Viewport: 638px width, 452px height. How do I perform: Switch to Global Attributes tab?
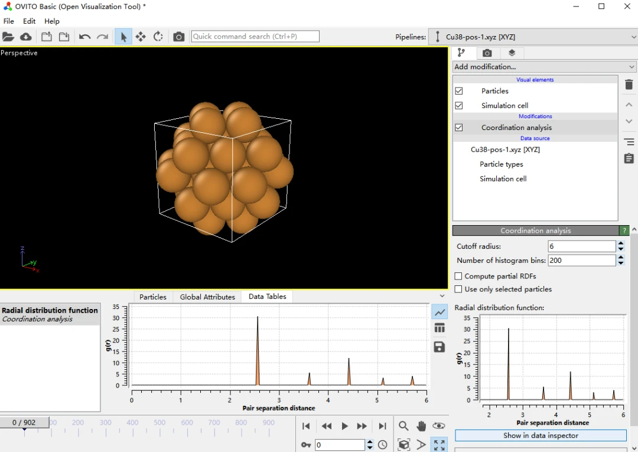click(207, 297)
